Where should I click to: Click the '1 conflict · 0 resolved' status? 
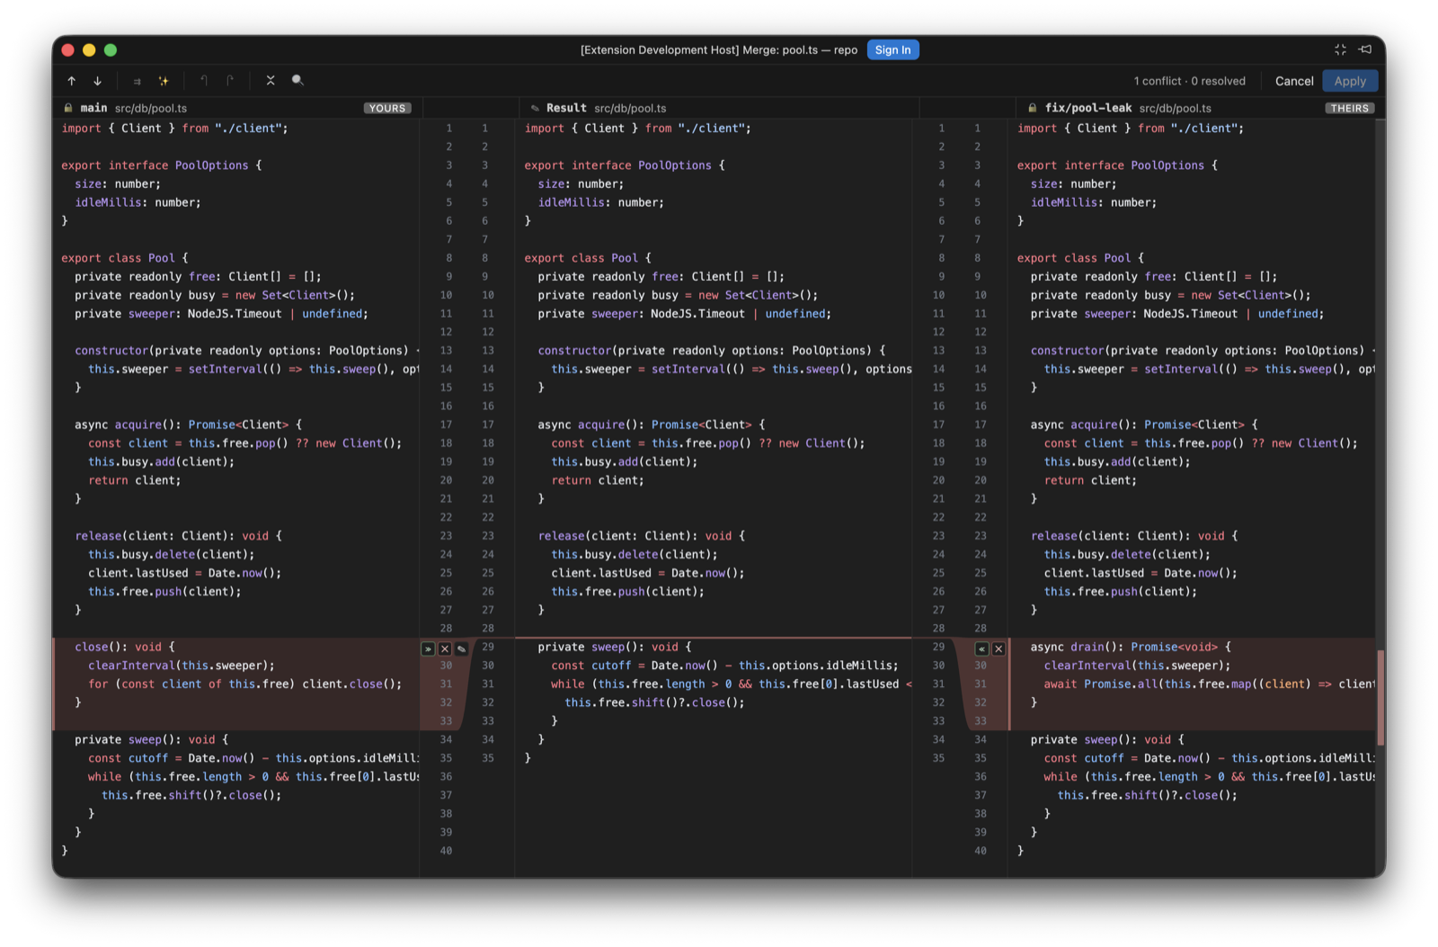1189,81
